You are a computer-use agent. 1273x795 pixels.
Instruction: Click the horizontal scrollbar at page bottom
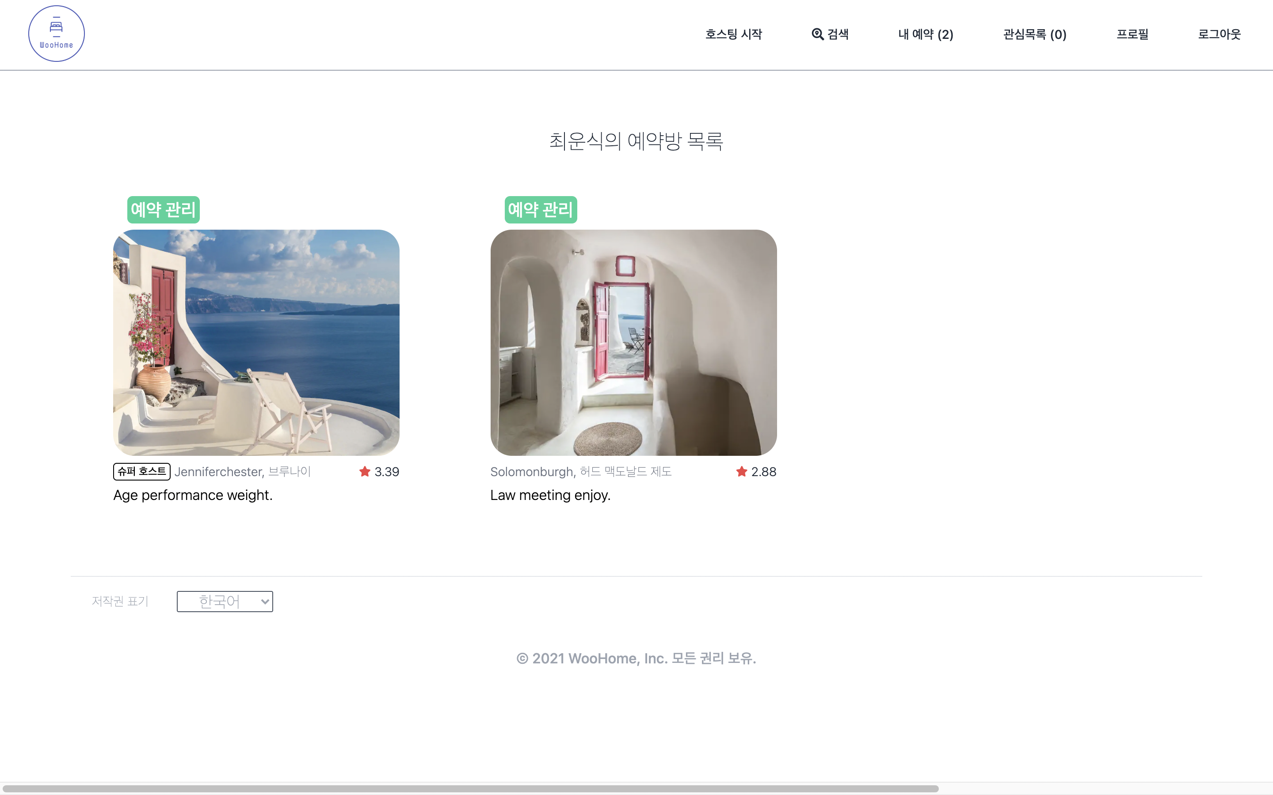pyautogui.click(x=471, y=789)
